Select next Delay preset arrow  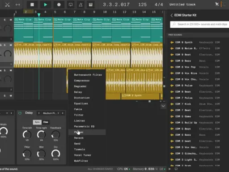[63, 113]
